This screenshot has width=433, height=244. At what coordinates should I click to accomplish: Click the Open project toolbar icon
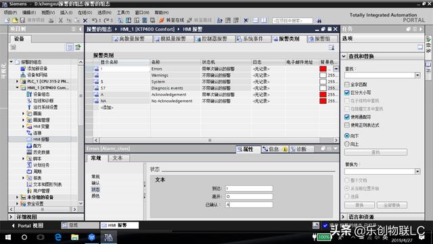15,20
